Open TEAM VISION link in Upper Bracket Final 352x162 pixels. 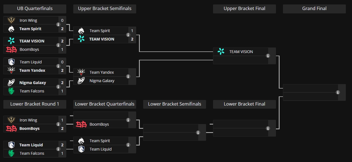[x=241, y=52]
